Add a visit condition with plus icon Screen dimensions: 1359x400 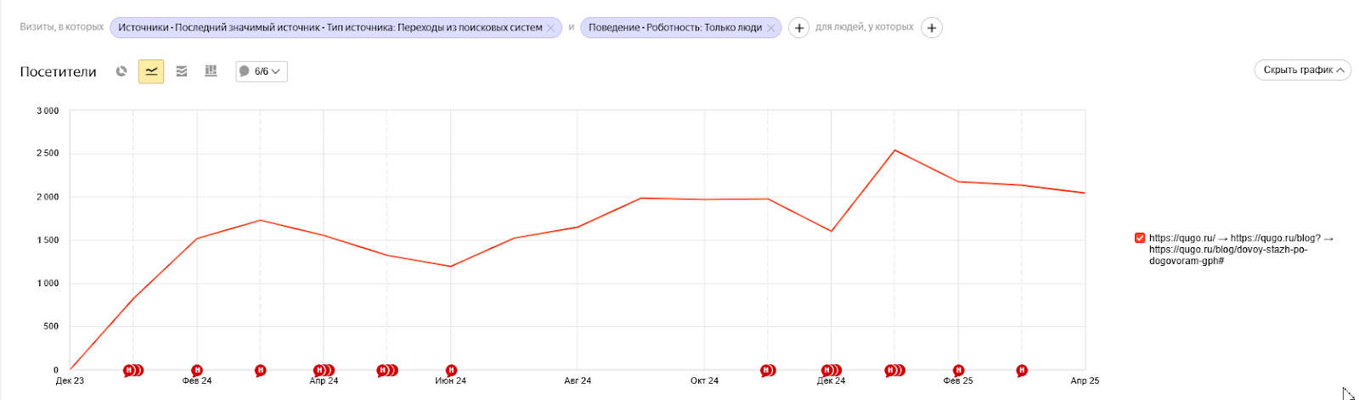tap(798, 28)
